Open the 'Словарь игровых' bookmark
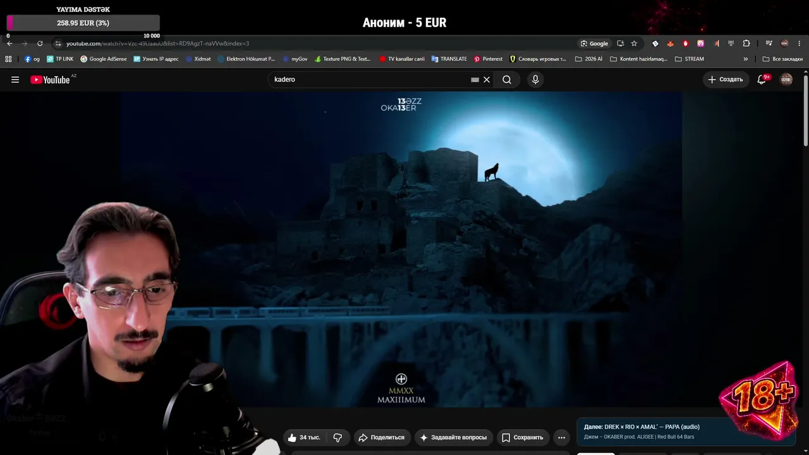Image resolution: width=809 pixels, height=455 pixels. [x=538, y=59]
